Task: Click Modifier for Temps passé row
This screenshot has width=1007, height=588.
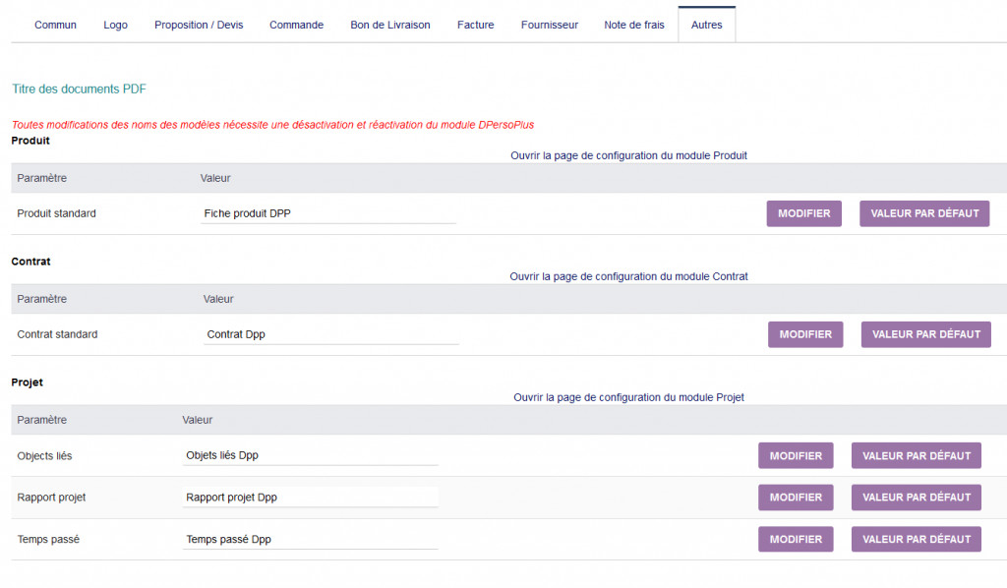Action: coord(796,539)
